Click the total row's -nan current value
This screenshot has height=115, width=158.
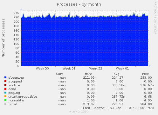pyautogui.click(x=62, y=104)
